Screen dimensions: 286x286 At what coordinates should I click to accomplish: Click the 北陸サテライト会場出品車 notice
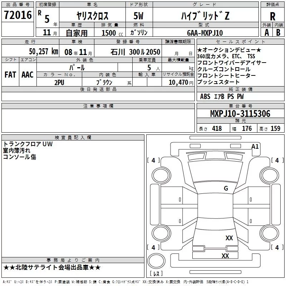tap(52, 267)
